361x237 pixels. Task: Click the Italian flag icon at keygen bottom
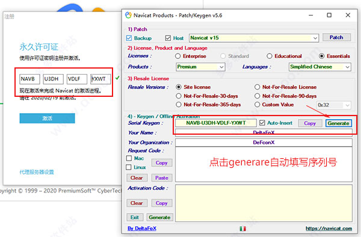point(242,229)
